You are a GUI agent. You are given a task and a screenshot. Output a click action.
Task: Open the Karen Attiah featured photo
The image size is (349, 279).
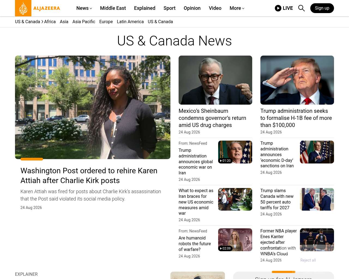(x=93, y=107)
